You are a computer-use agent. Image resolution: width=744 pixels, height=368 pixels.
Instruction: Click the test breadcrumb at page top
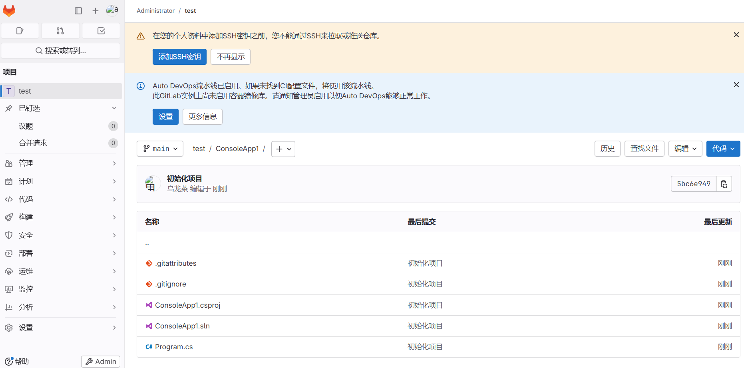point(190,11)
